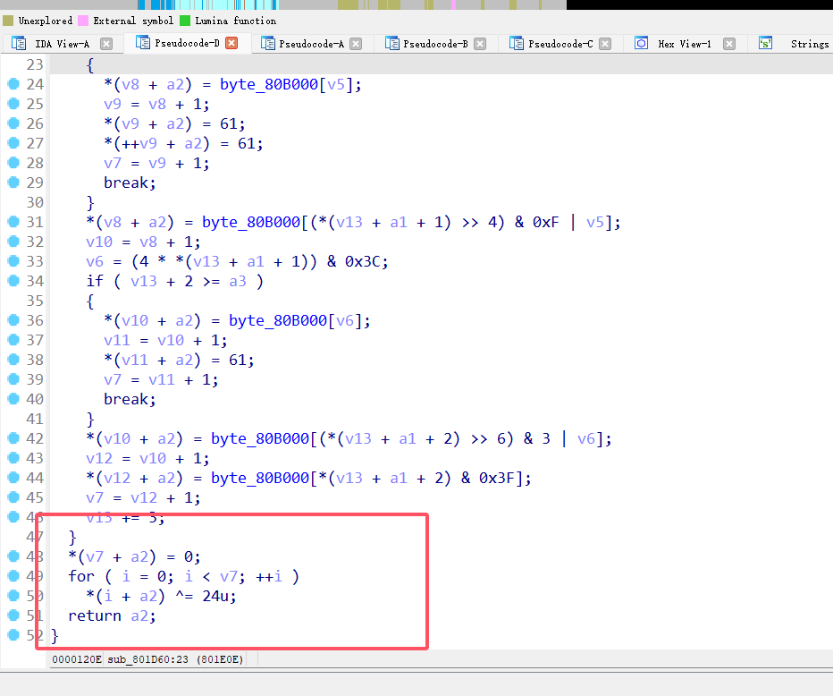833x696 pixels.
Task: Click the Hex View-1 tab icon
Action: pyautogui.click(x=640, y=42)
